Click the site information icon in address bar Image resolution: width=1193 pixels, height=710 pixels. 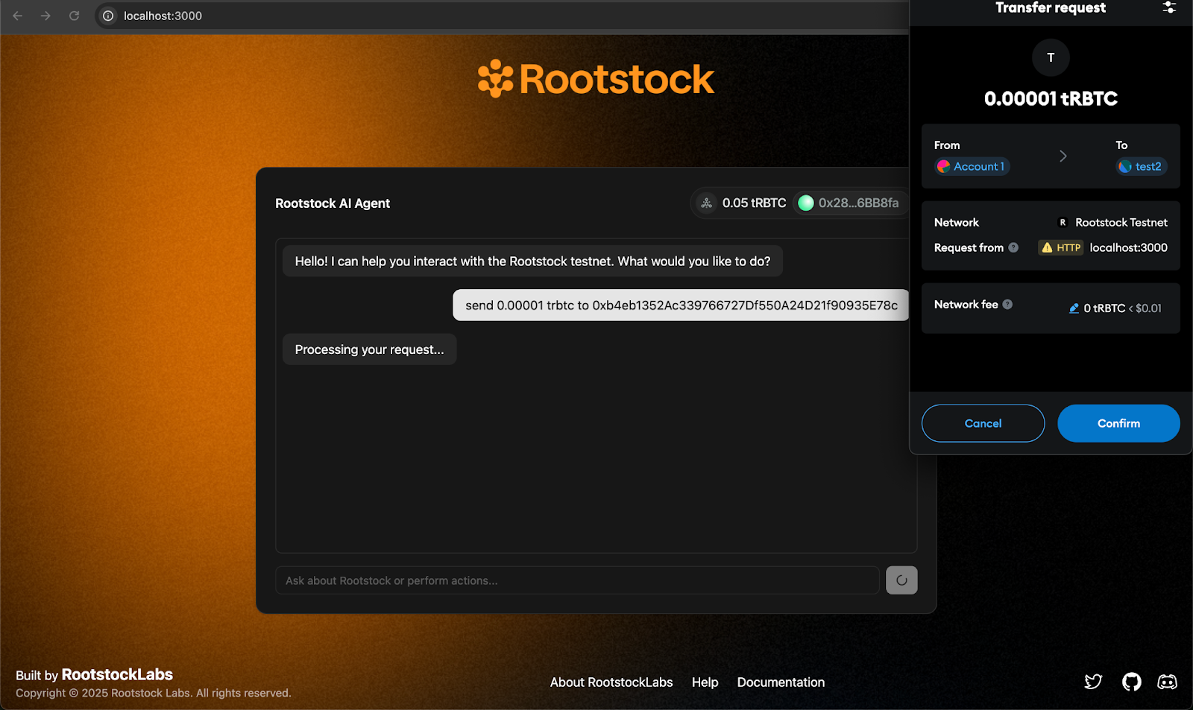click(108, 16)
